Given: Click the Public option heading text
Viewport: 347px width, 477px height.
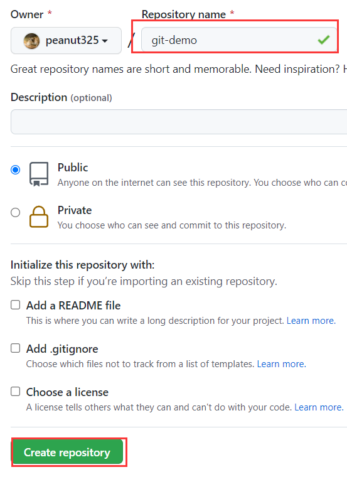Looking at the screenshot, I should point(73,168).
